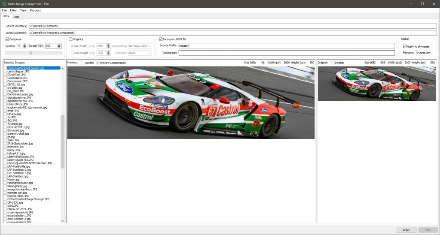This screenshot has width=440, height=235.
Task: Uncheck Include in JSON file
Action: (161, 39)
